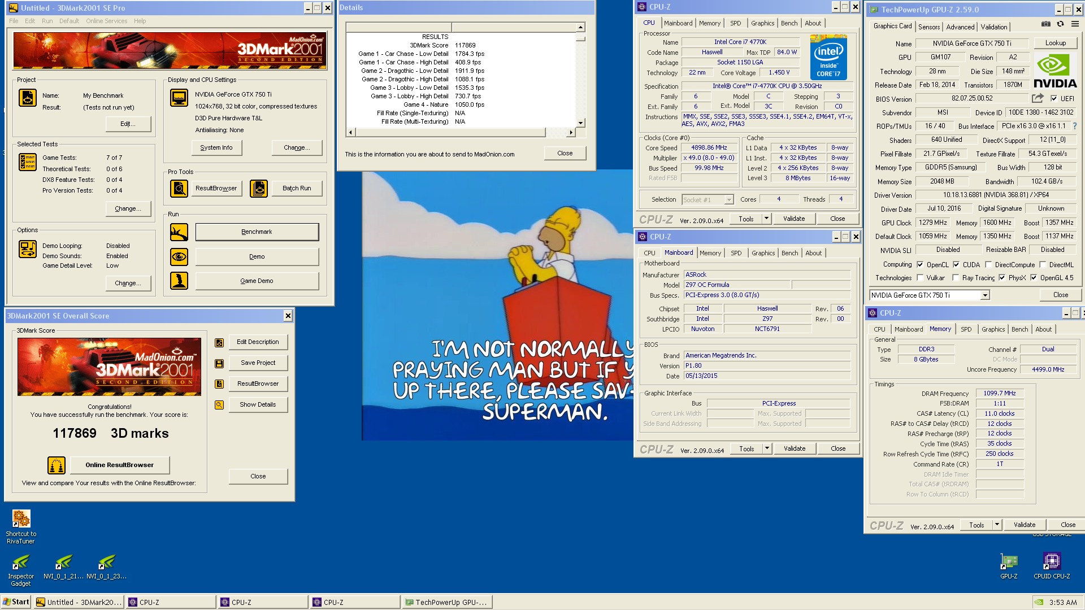Click the ResultBrowser icon in Overall Score window
Viewport: 1085px width, 610px height.
point(219,384)
